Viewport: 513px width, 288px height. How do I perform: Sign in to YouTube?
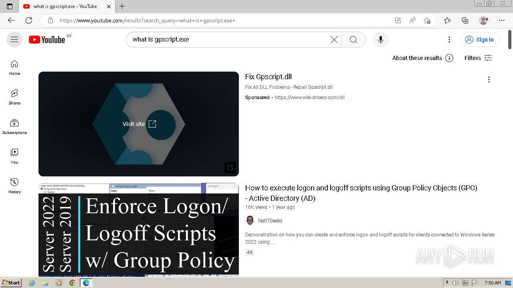pos(480,39)
